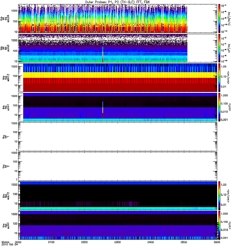The height and width of the screenshot is (251, 235).
Task: Select the thb fbk edc12 filter bank panel
Action: point(118,77)
